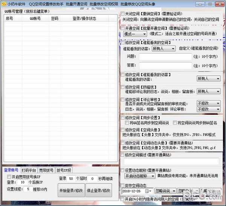Enable 关闭空间【撤销空间】 checkbox
This screenshot has width=226, height=206.
tap(122, 14)
